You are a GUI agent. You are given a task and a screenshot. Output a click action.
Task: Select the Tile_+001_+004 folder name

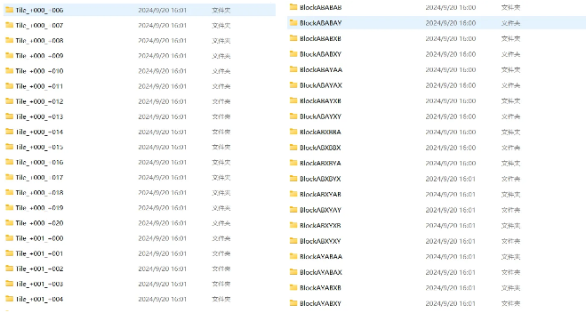coord(39,299)
